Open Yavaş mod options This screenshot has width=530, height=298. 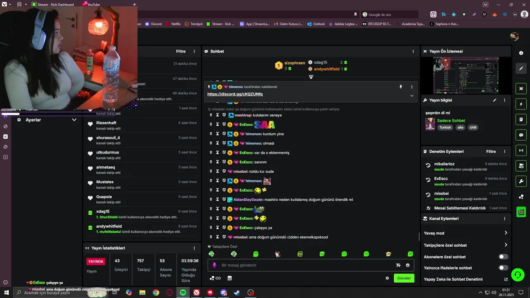(x=466, y=233)
